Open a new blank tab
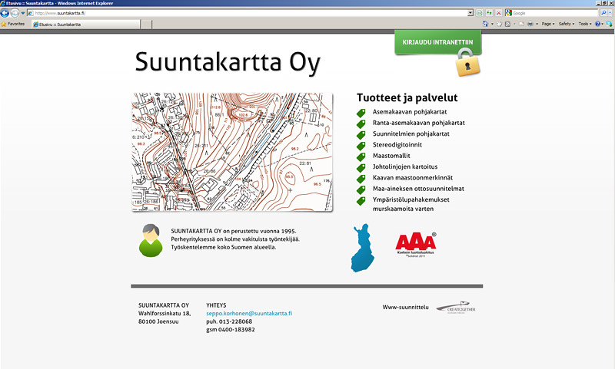Image resolution: width=615 pixels, height=369 pixels. click(146, 25)
